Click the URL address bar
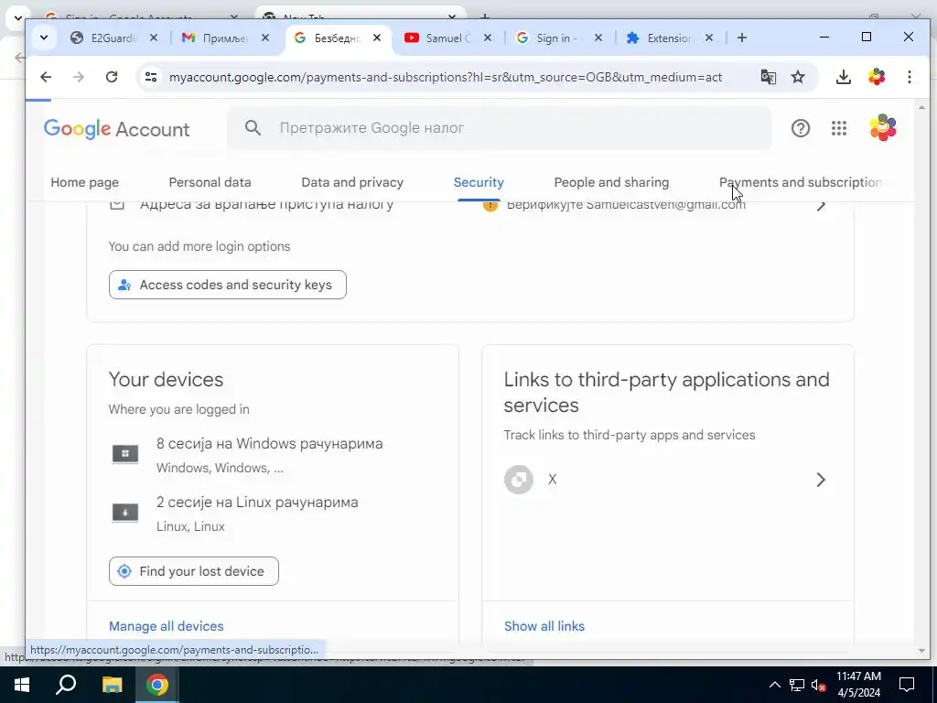 point(446,77)
